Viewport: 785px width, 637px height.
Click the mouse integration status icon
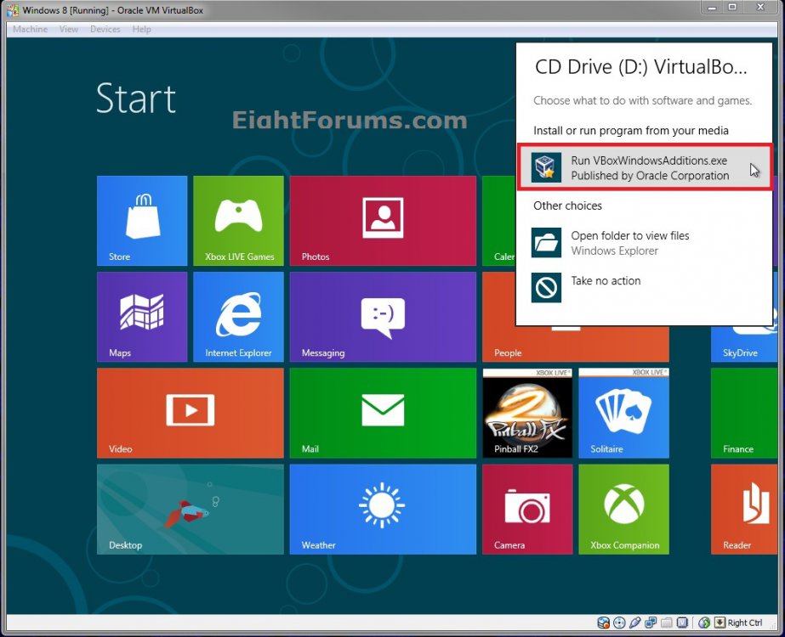click(x=703, y=623)
